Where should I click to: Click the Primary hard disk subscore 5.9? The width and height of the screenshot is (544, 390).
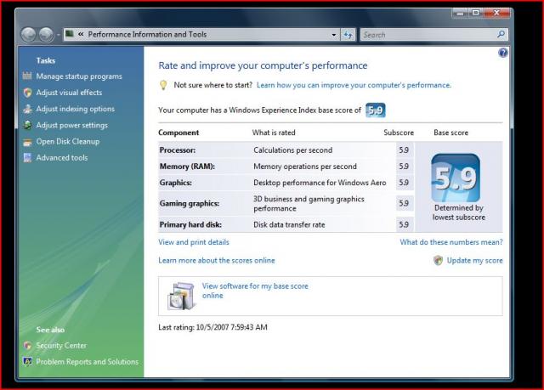404,224
